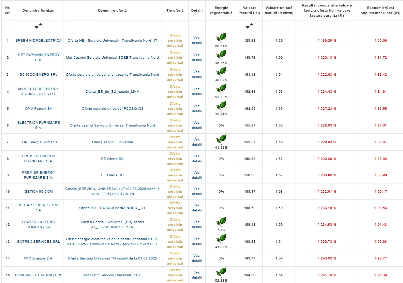The width and height of the screenshot is (403, 283).
Task: Click green leaf icon for EON Energie Romania
Action: tap(221, 139)
